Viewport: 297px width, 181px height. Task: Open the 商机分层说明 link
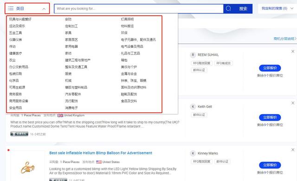point(285,39)
